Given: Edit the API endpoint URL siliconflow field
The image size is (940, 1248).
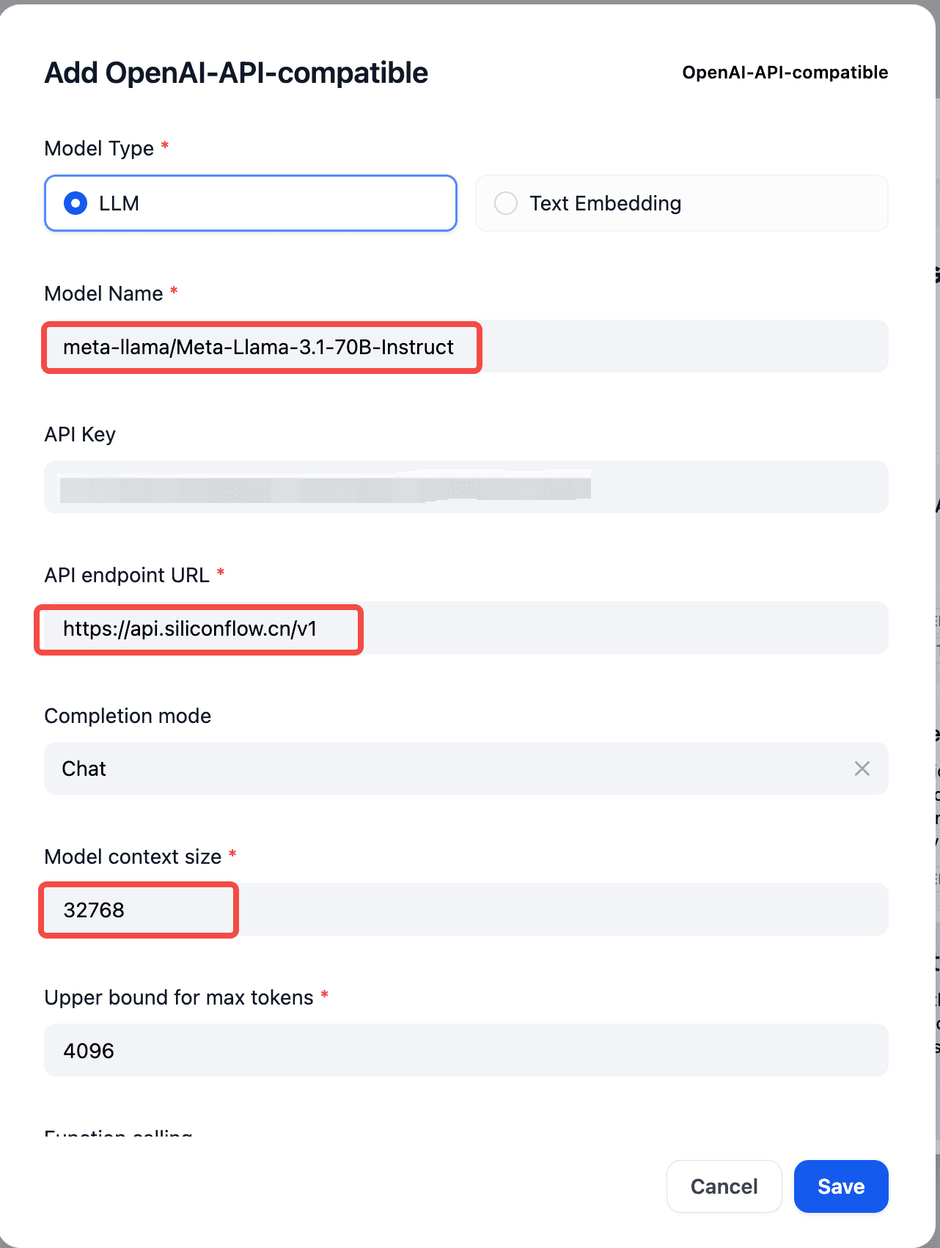Looking at the screenshot, I should (x=466, y=628).
